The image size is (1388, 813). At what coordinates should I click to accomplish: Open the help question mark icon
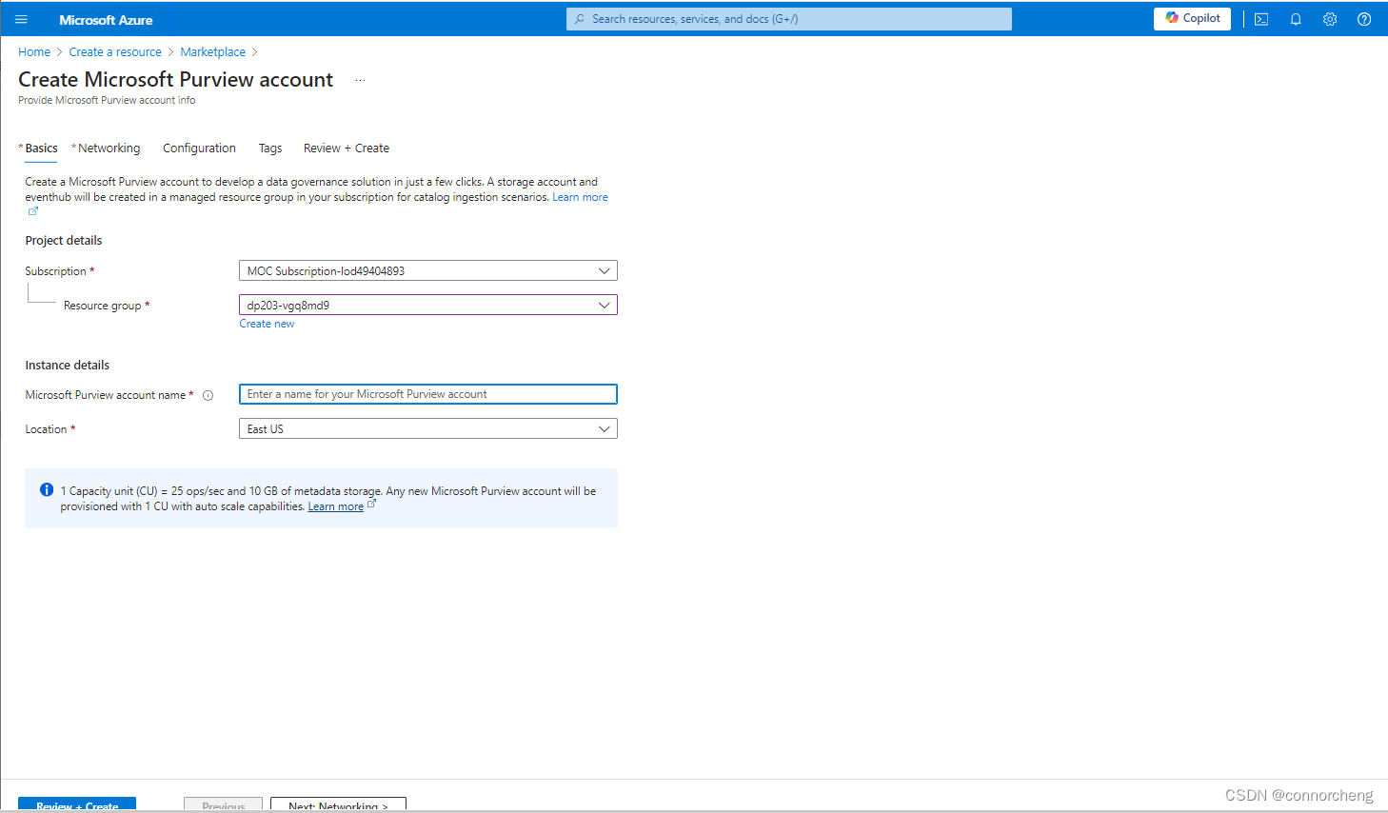coord(1364,19)
